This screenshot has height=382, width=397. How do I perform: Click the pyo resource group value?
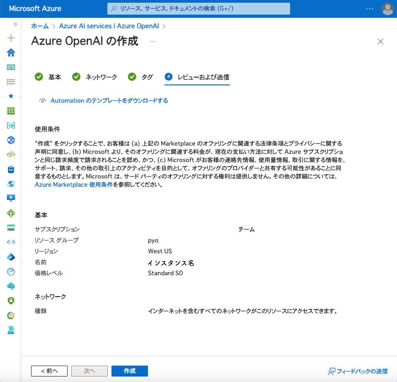point(154,241)
